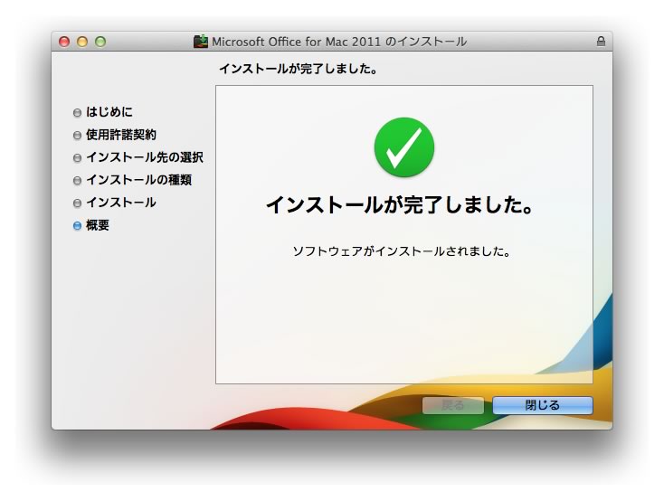The image size is (664, 501).
Task: Click the green zoom window button
Action: [x=100, y=42]
